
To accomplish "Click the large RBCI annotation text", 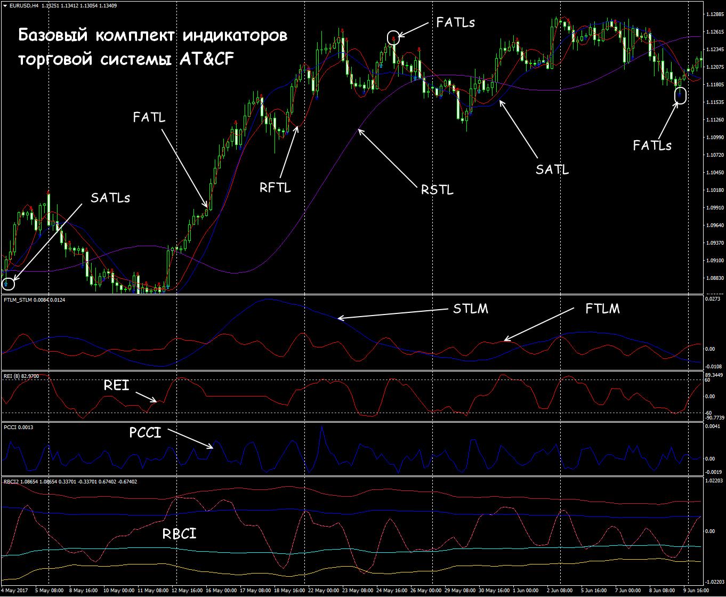I will pos(179,534).
